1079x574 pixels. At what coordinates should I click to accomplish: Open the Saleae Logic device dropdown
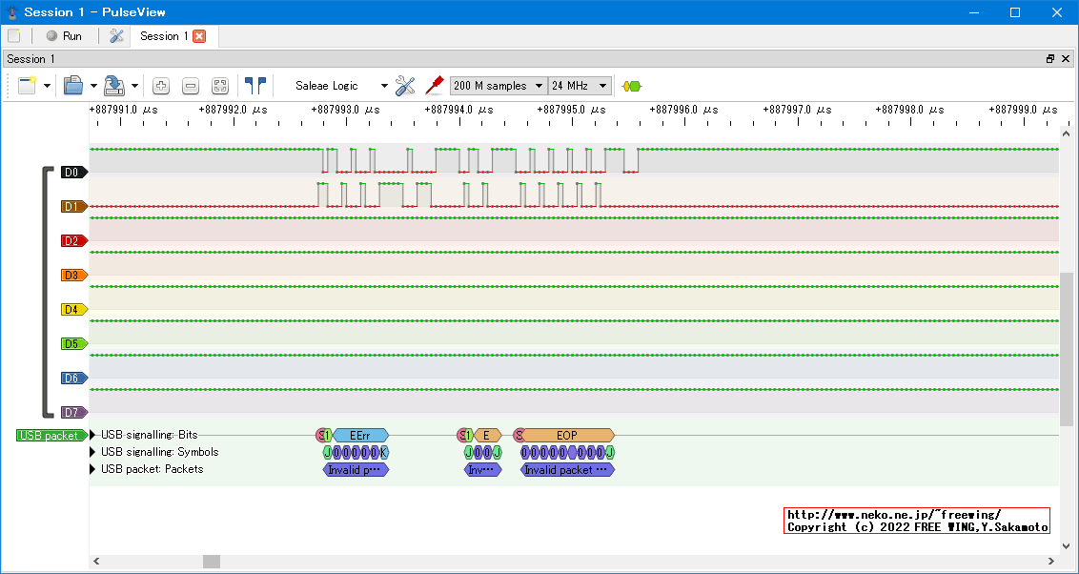(340, 86)
